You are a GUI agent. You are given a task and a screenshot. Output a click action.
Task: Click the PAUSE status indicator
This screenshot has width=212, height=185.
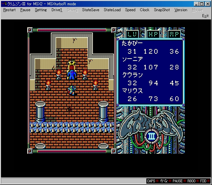(x=177, y=181)
